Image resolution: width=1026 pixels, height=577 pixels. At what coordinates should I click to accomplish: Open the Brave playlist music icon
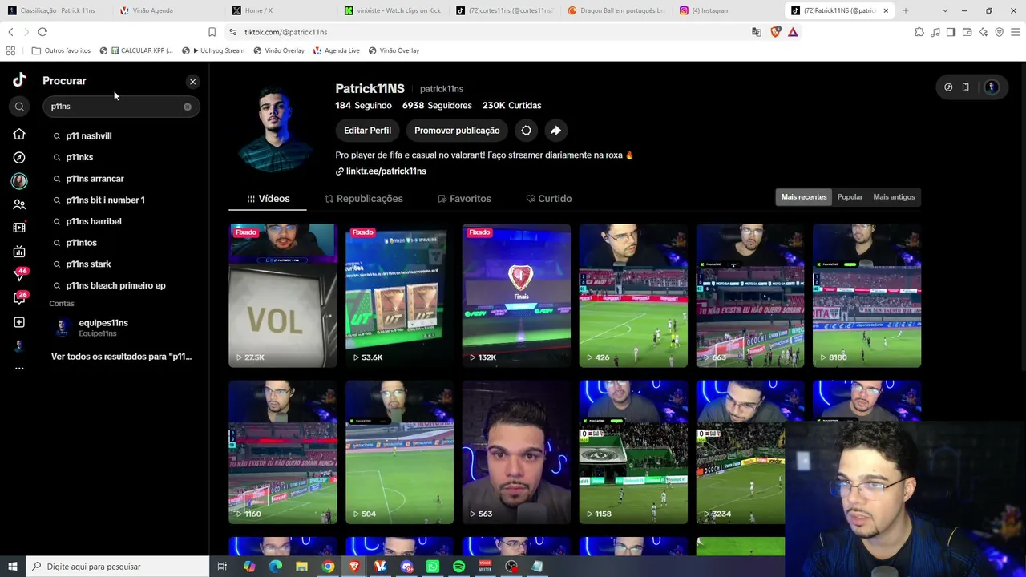point(935,32)
